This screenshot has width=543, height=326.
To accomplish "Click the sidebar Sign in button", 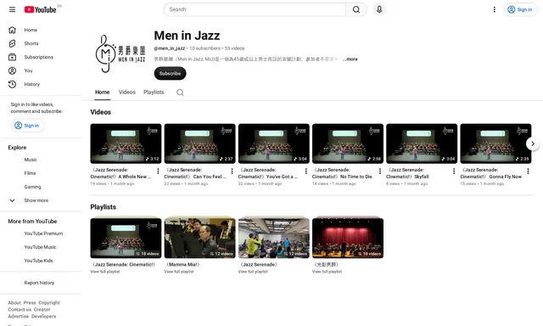I will (27, 126).
